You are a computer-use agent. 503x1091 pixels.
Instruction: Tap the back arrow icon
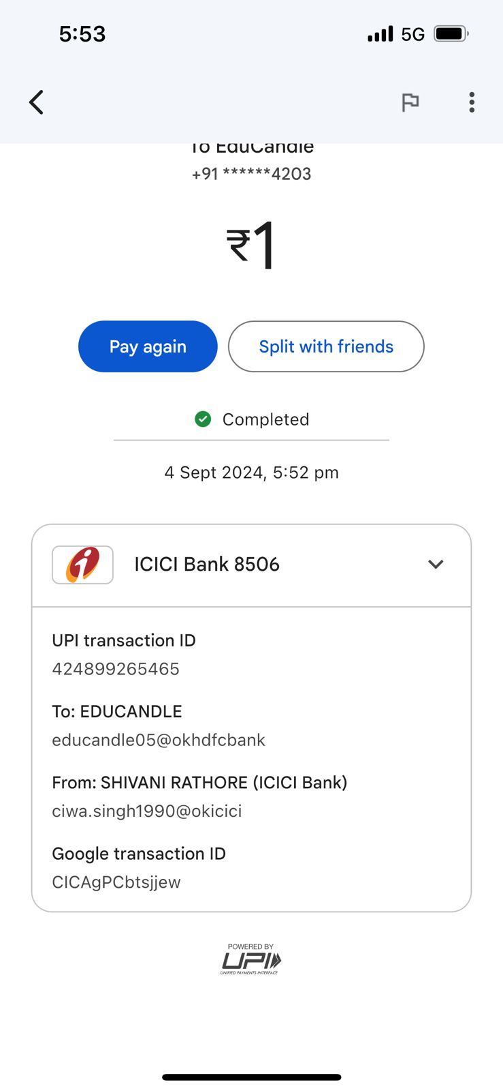click(37, 102)
